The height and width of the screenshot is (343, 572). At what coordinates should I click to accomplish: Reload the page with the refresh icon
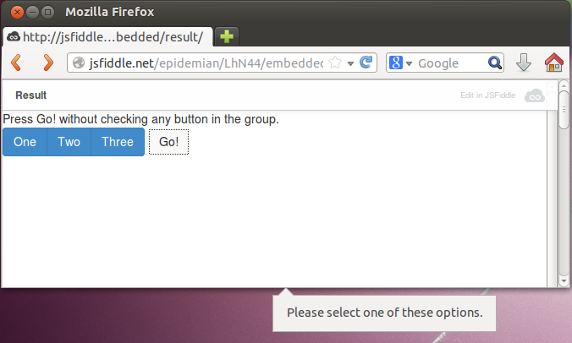pos(366,63)
